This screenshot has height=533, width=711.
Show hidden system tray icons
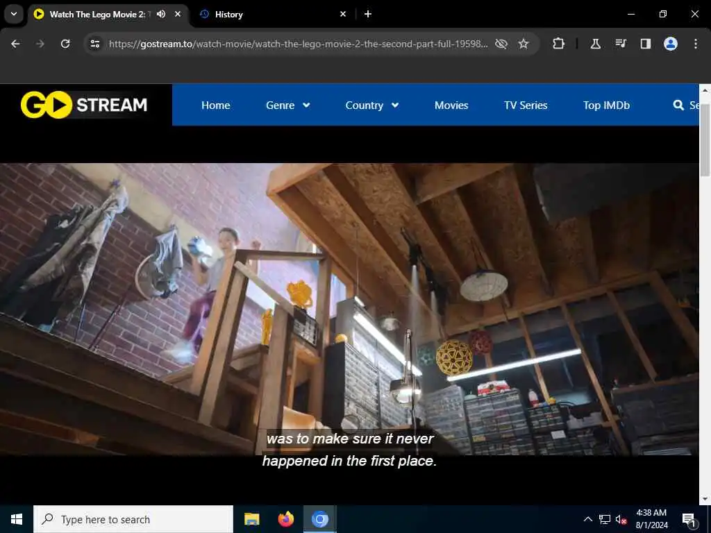(x=587, y=519)
